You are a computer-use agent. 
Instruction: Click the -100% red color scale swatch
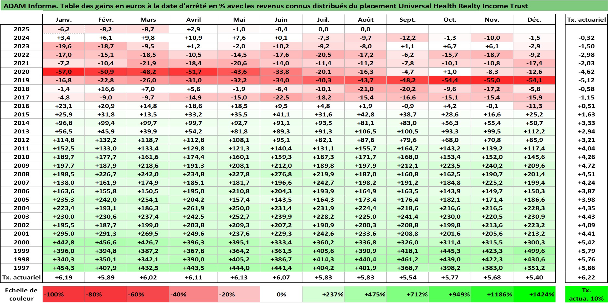click(64, 295)
